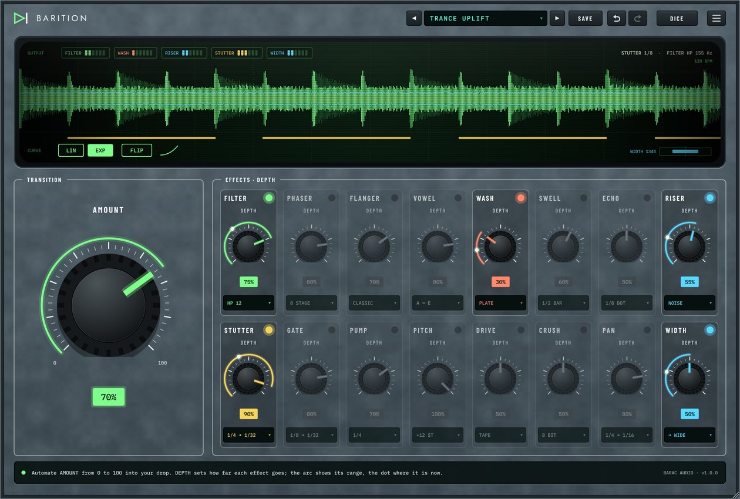
Task: Open the DRIVE TAPE dropdown
Action: pyautogui.click(x=500, y=435)
